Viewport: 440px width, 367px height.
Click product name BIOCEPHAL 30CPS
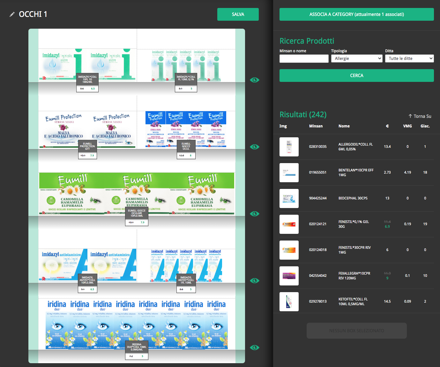coord(353,198)
